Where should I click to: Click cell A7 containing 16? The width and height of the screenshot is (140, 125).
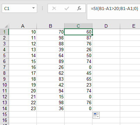[23, 67]
